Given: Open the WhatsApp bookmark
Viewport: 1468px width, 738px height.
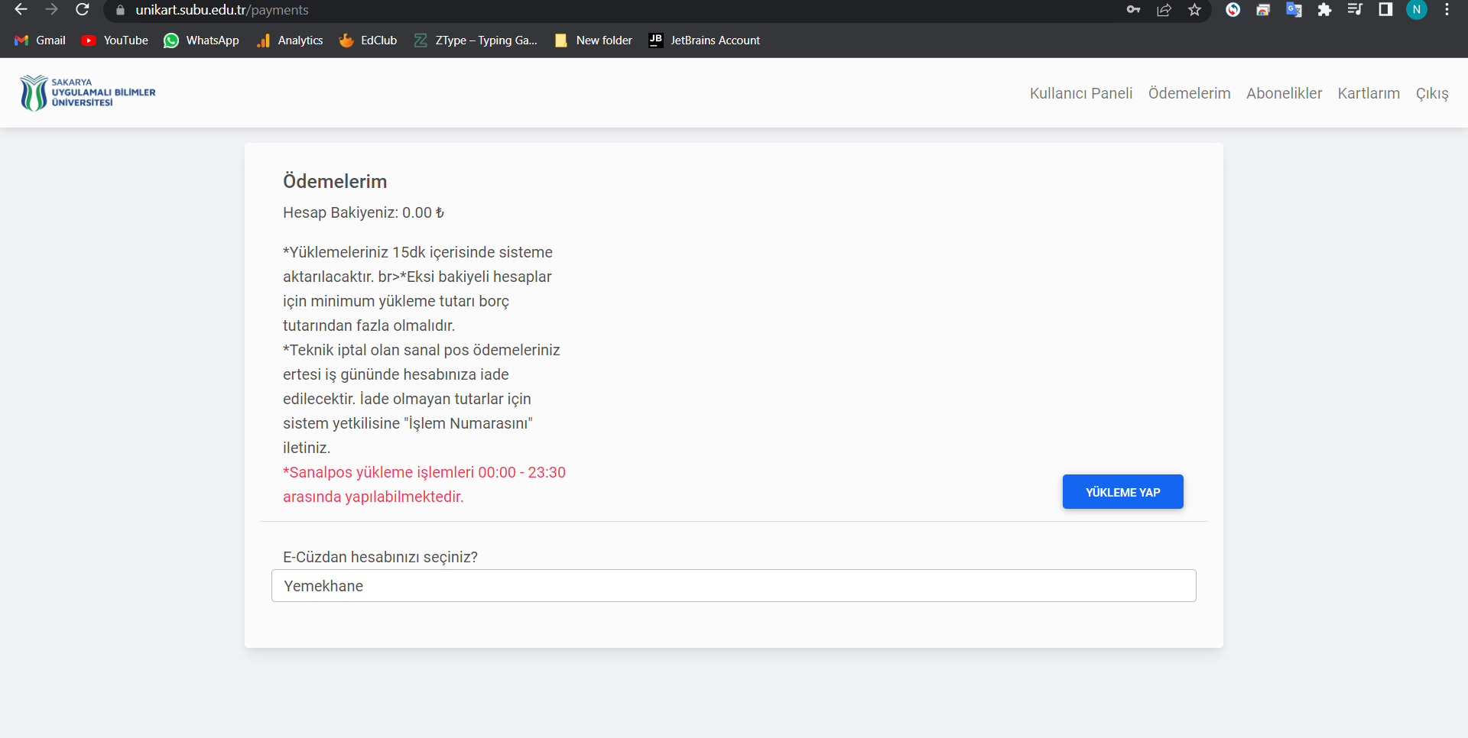Looking at the screenshot, I should tap(202, 40).
